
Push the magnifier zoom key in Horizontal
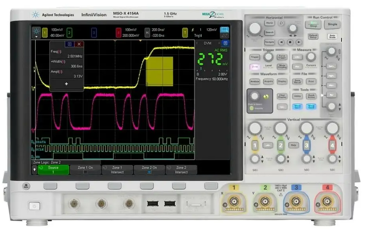(281, 23)
